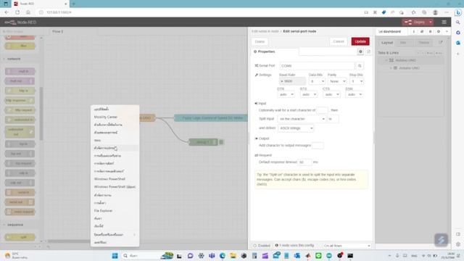
Task: Open dashboard sidebar info icon
Action: [x=414, y=31]
